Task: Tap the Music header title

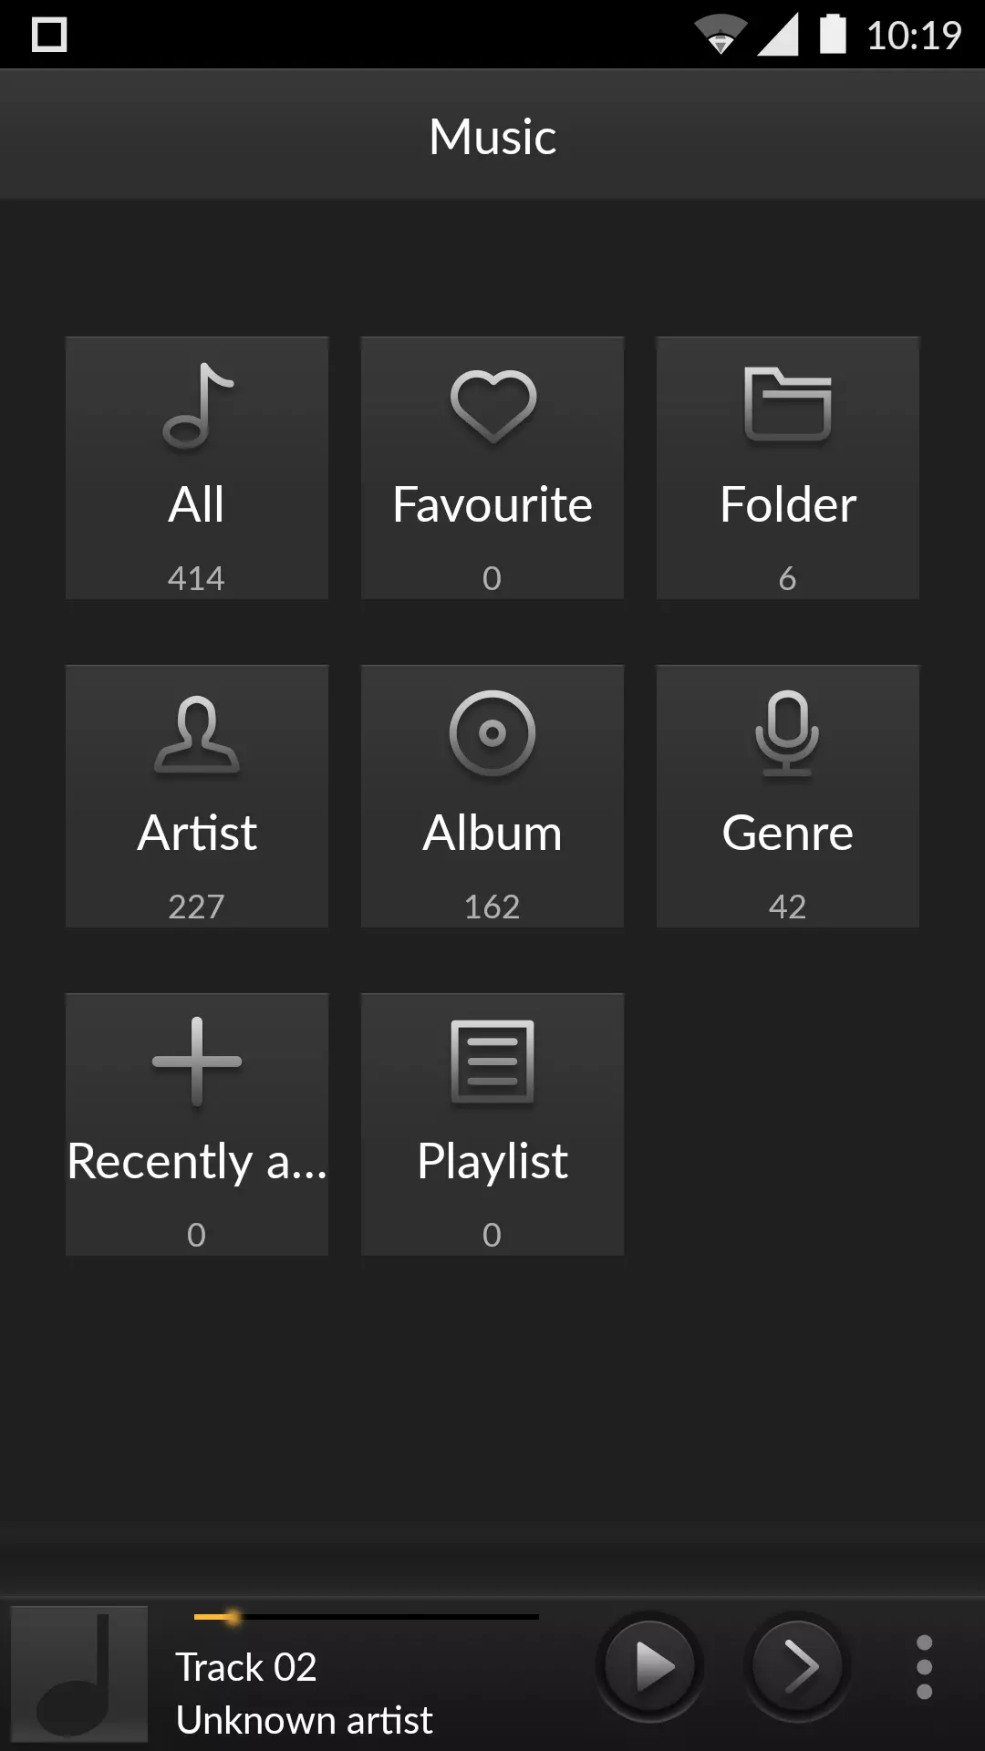Action: coord(493,137)
